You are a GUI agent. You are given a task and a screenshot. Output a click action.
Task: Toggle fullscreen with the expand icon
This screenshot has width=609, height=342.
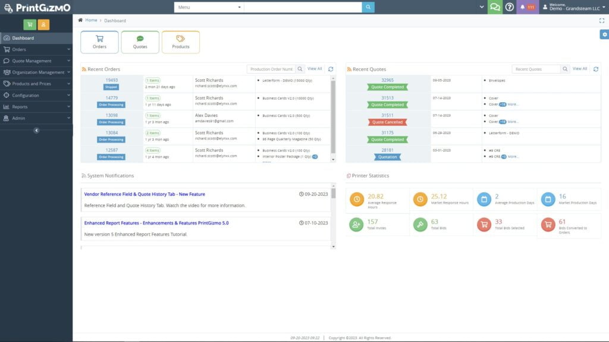pyautogui.click(x=602, y=21)
